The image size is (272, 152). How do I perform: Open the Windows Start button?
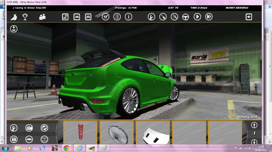[5, 148]
